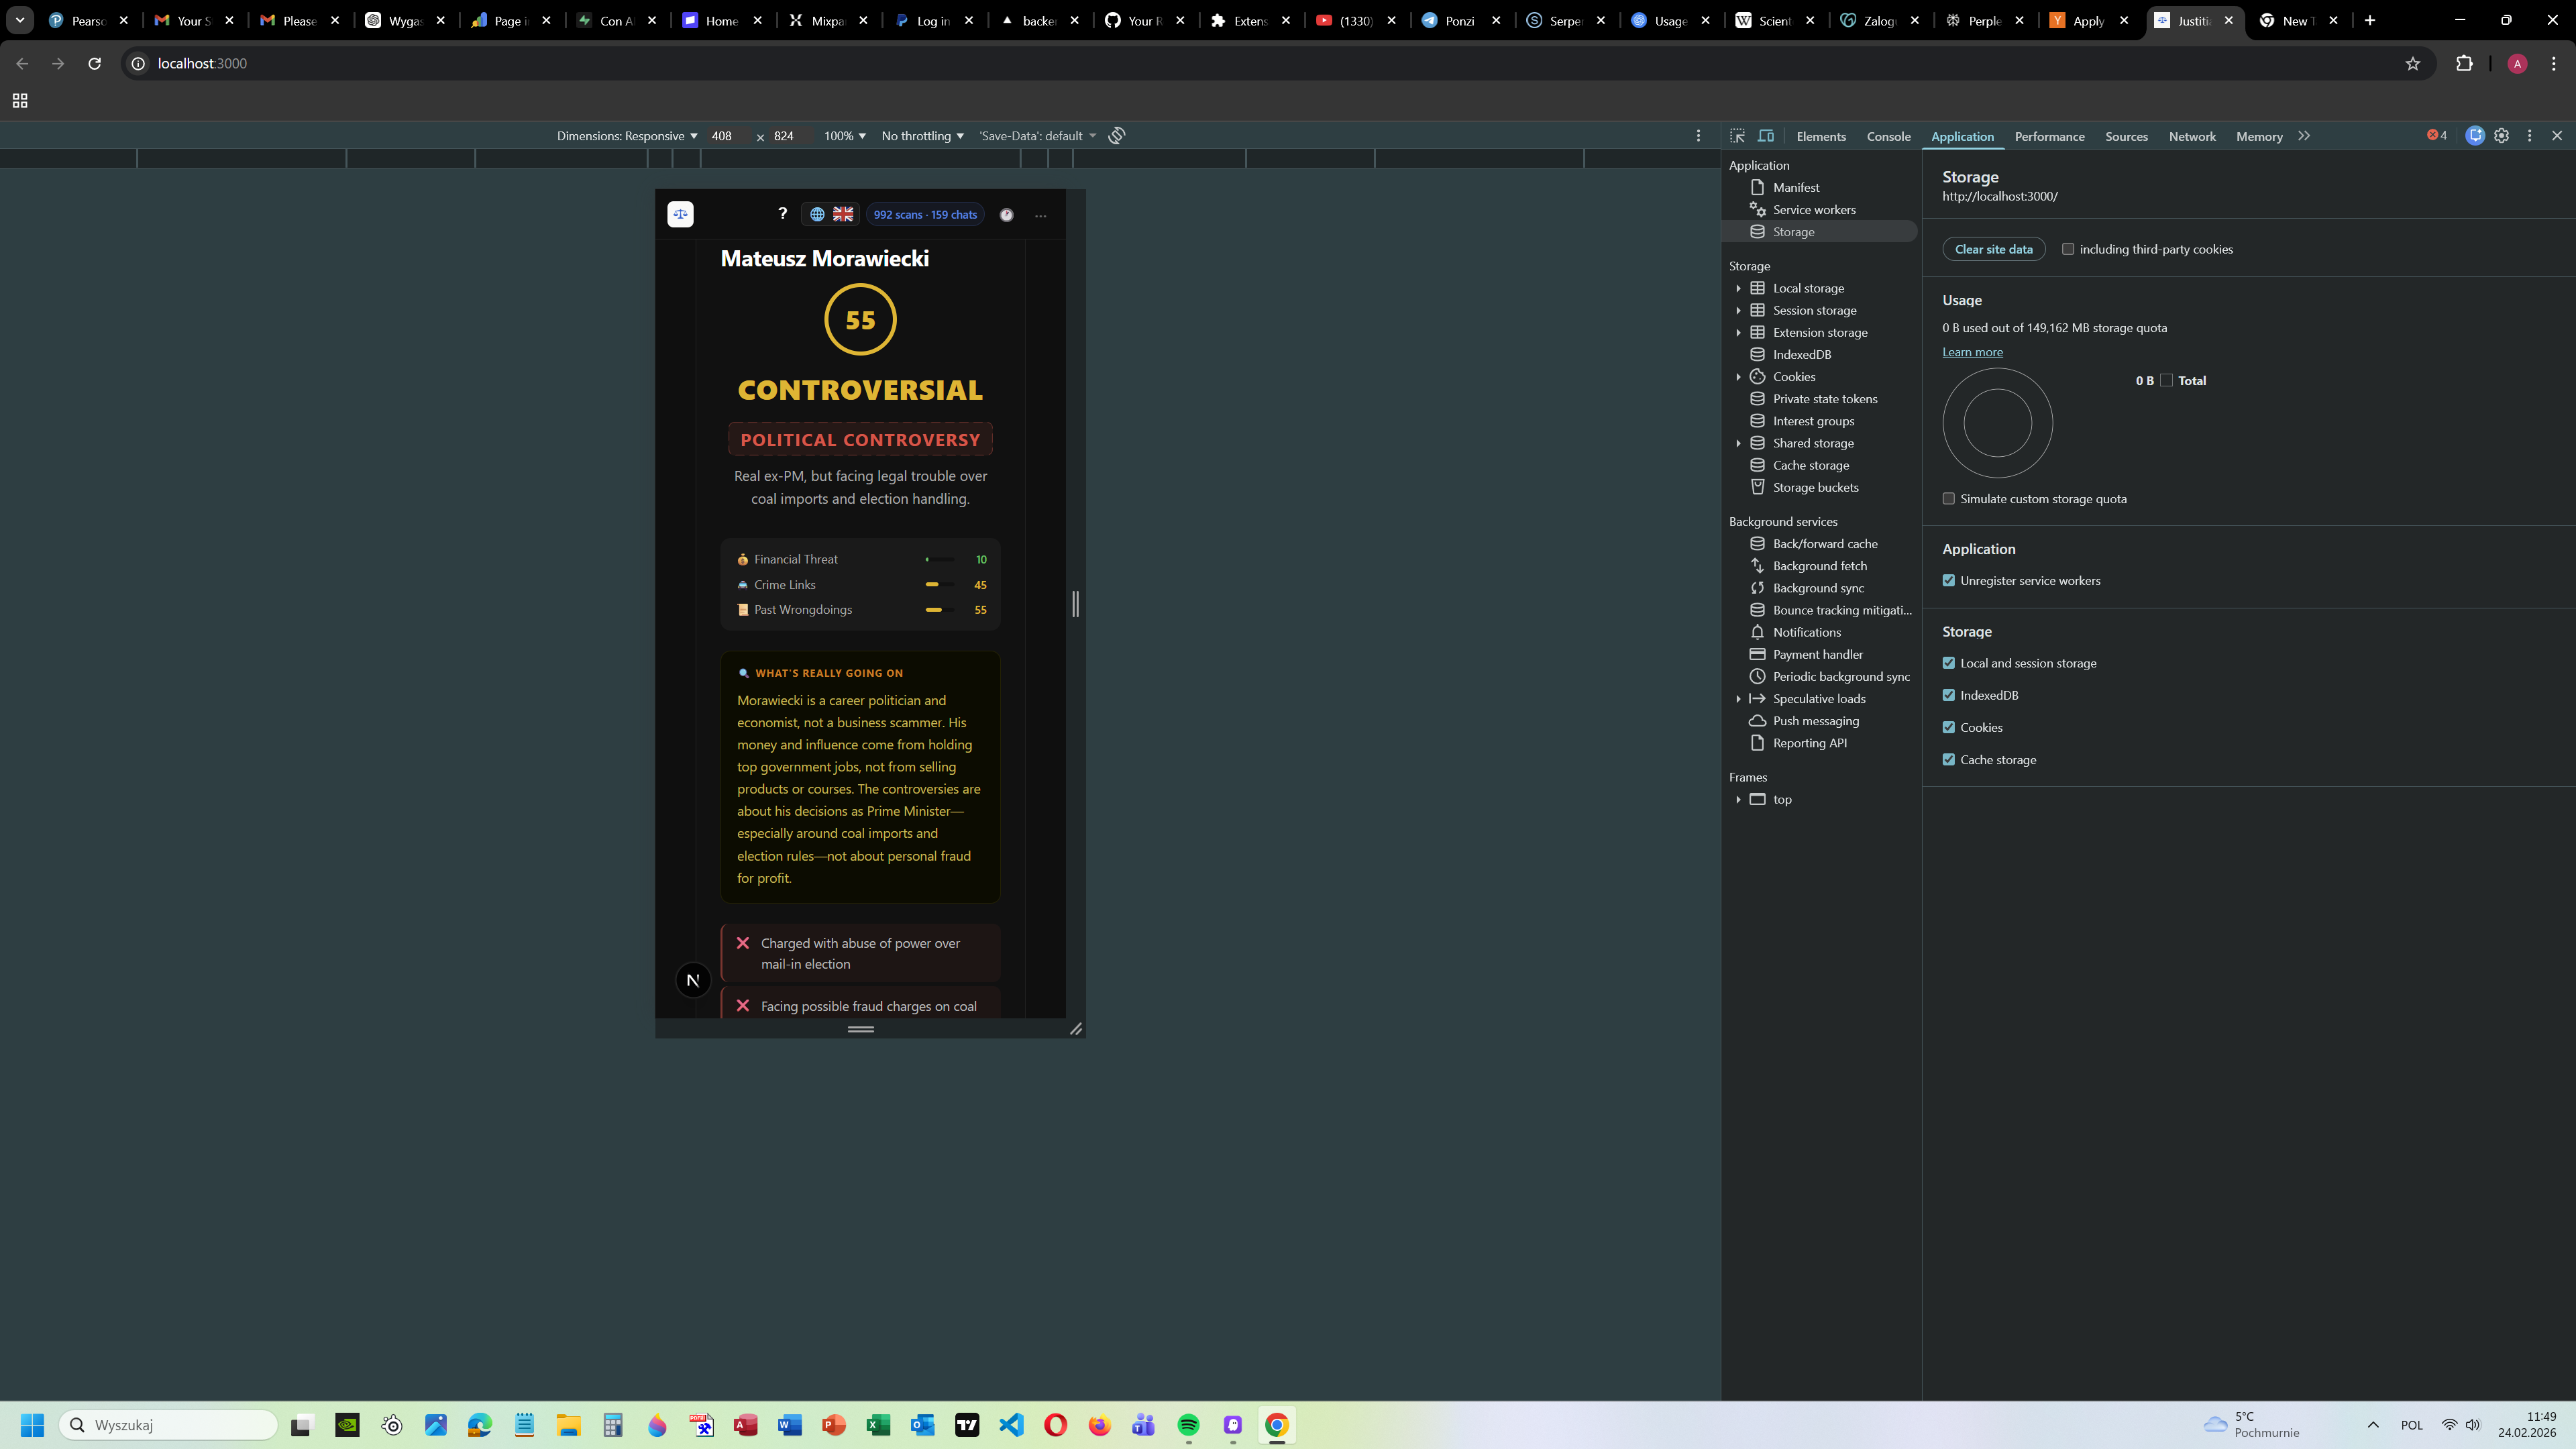The width and height of the screenshot is (2576, 1449).
Task: Expand the Local storage tree item
Action: coord(1738,288)
